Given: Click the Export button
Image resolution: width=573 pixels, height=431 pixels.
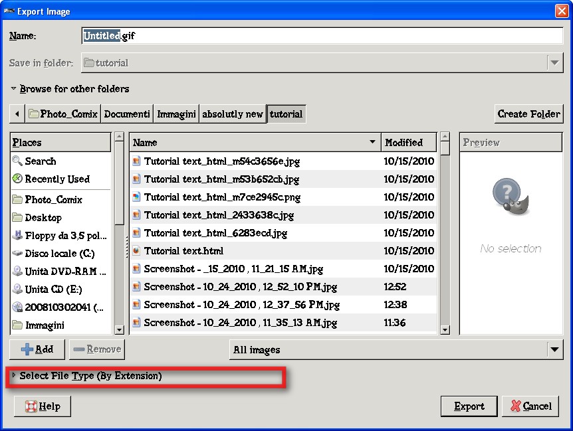Looking at the screenshot, I should [469, 406].
